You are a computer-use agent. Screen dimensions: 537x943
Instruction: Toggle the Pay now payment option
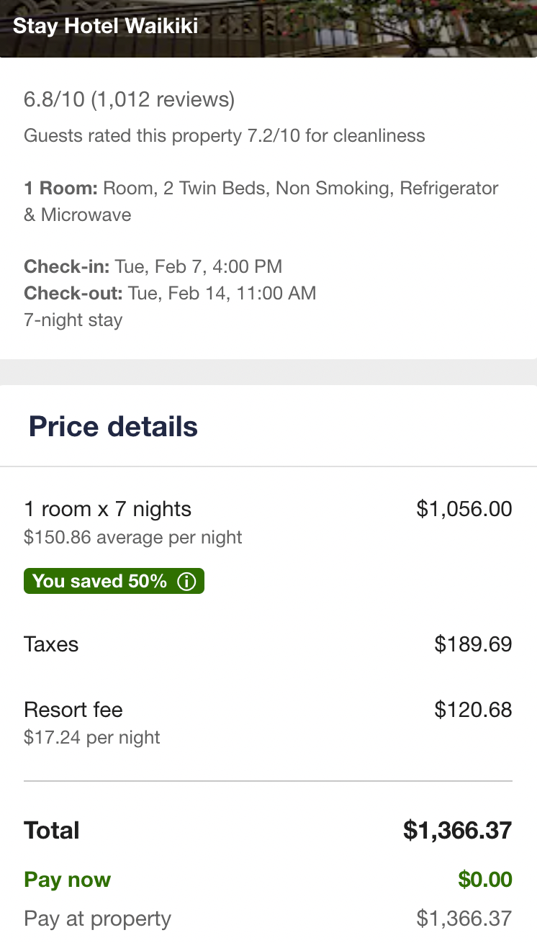click(x=67, y=880)
